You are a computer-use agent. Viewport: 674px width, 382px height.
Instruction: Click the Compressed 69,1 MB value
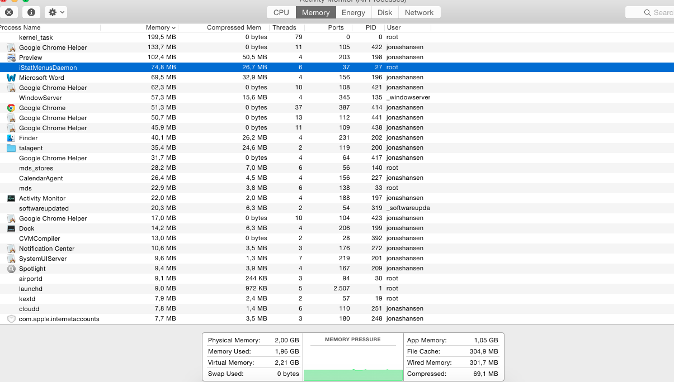[x=484, y=374]
